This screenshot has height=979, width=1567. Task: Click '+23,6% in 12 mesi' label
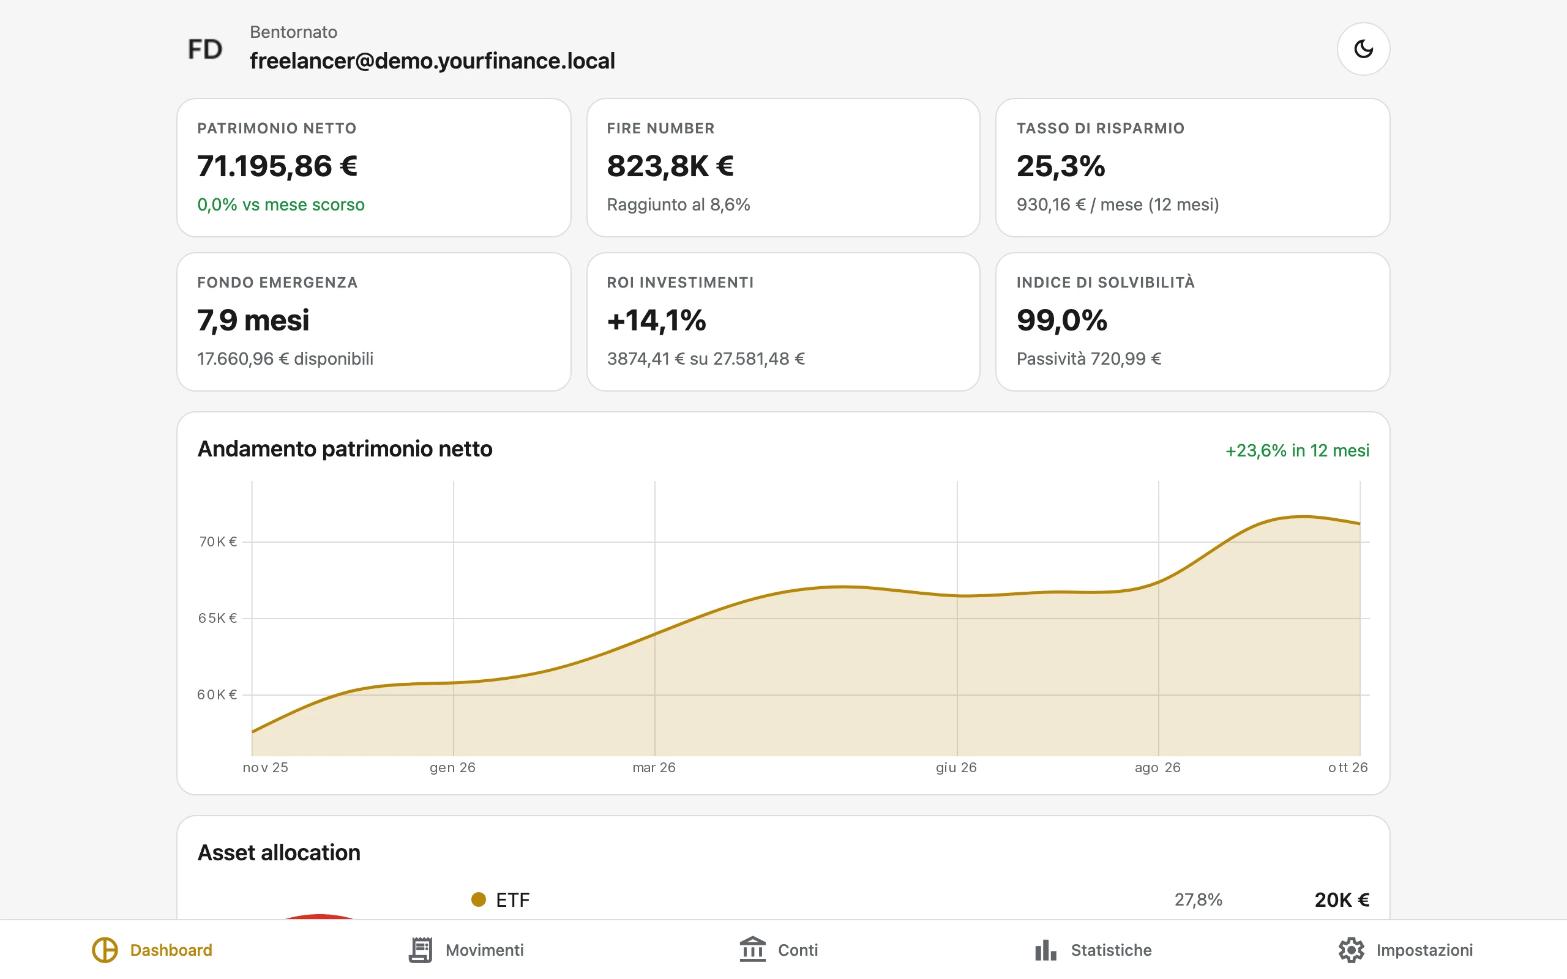click(x=1297, y=450)
